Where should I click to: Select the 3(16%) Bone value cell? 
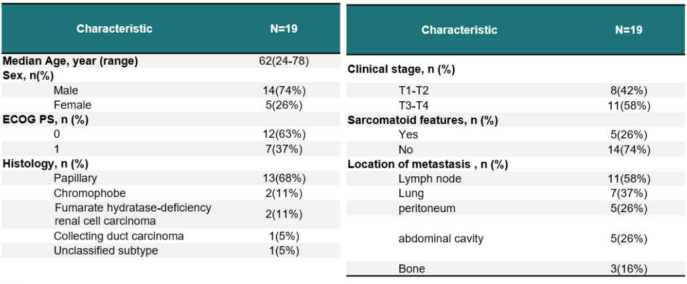tap(629, 269)
